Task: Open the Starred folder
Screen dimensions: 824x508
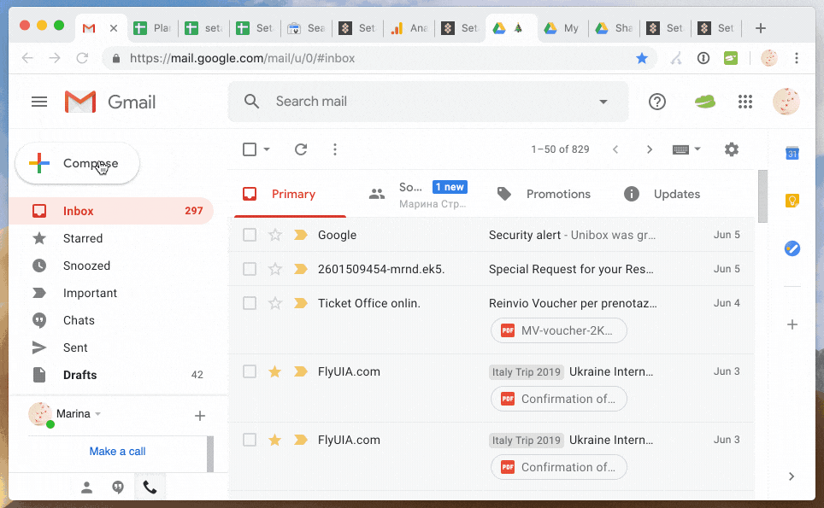Action: click(111, 238)
